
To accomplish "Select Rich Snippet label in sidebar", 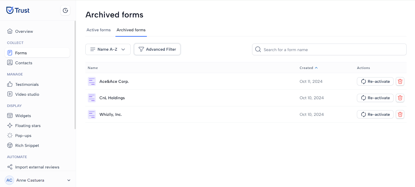I will click(27, 145).
